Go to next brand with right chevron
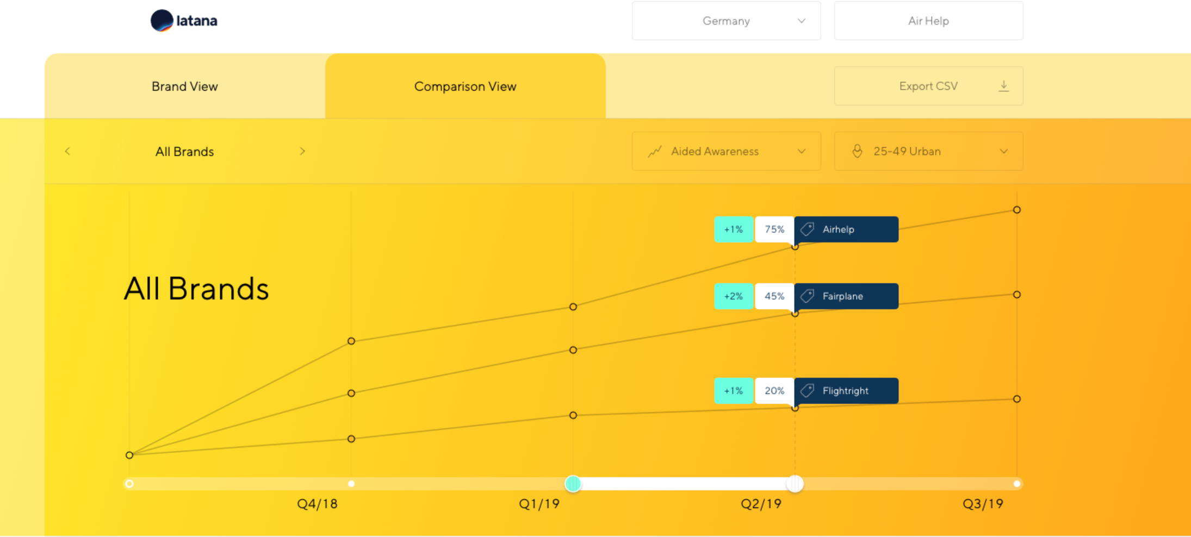The height and width of the screenshot is (537, 1191). pyautogui.click(x=302, y=151)
